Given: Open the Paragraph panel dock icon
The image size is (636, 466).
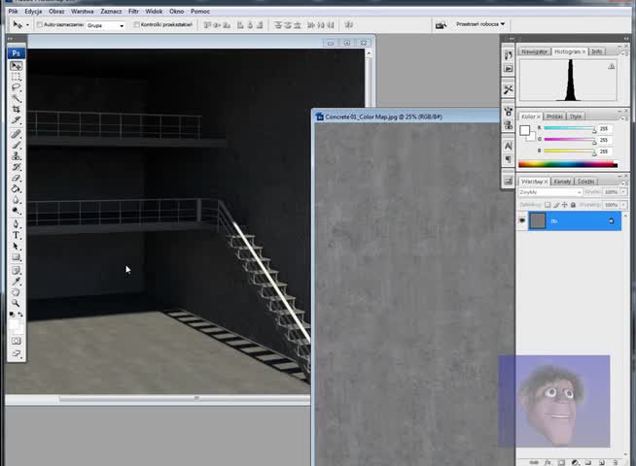Looking at the screenshot, I should coord(509,159).
